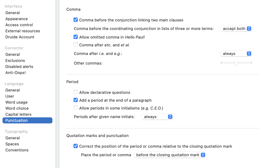Viewport: 264px width, 168px height.
Task: Select Word choice under Language
Action: coord(17,108)
